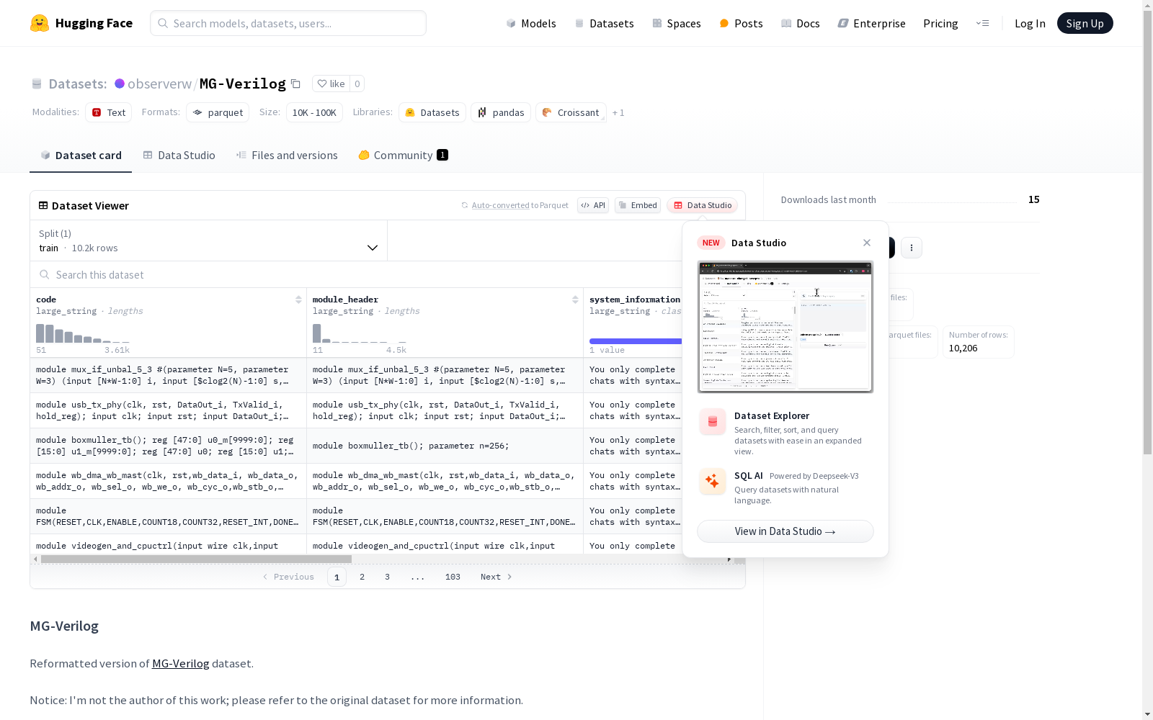Screen dimensions: 1153x720
Task: Click the SQL AI sparkle icon
Action: [x=712, y=481]
